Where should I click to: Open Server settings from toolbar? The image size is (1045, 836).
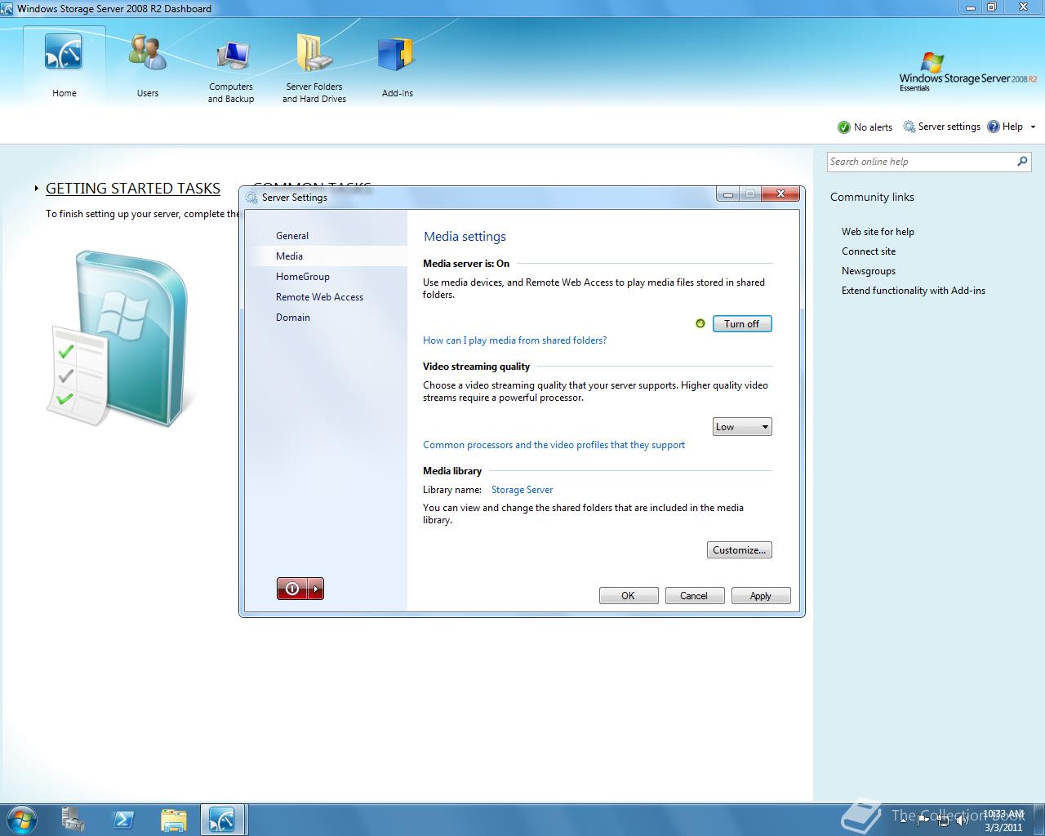pos(941,127)
